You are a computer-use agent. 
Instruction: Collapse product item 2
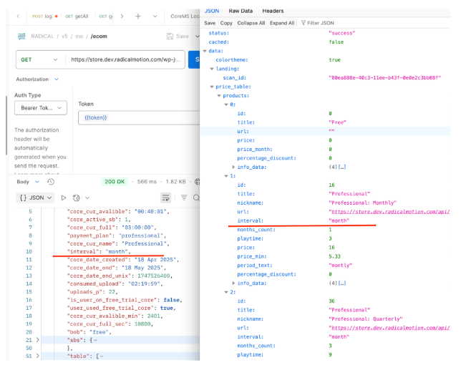point(226,292)
